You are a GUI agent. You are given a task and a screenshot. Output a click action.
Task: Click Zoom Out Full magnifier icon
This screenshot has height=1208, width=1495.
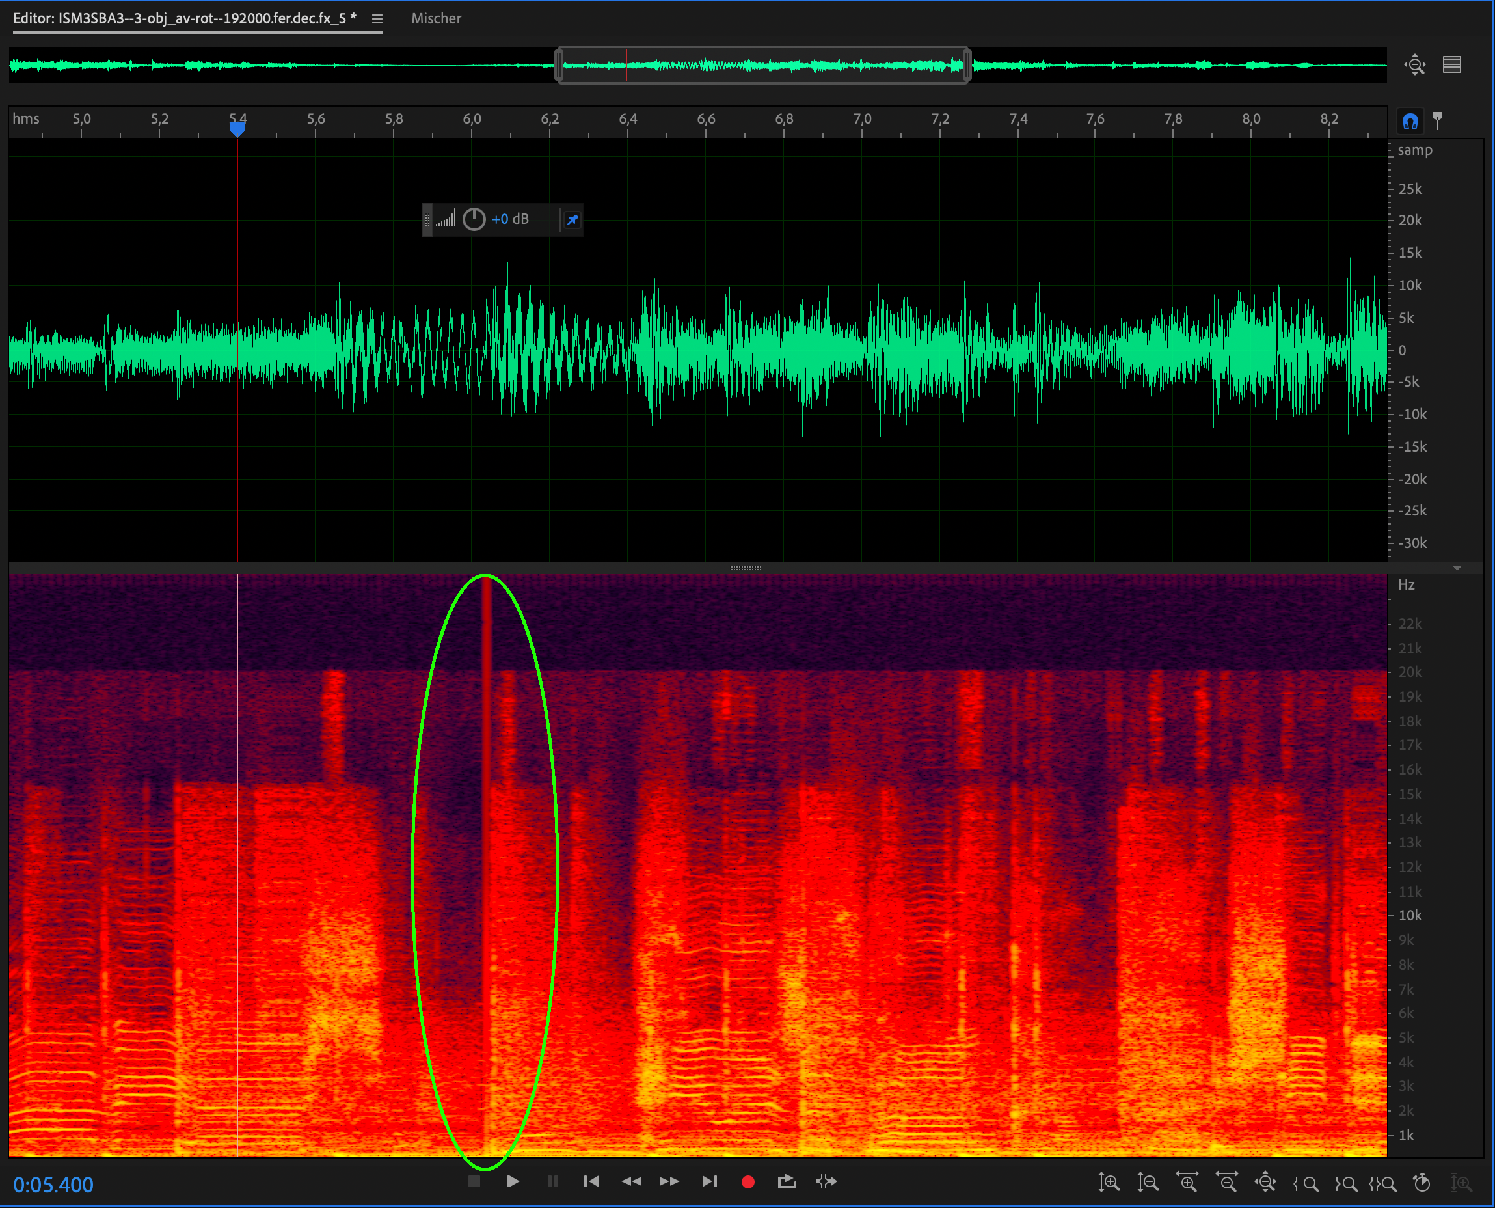coord(1265,1182)
